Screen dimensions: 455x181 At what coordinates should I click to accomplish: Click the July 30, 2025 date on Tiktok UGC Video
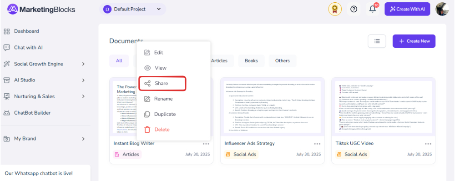coord(420,154)
